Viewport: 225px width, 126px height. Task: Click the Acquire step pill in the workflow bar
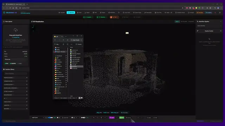pos(88,17)
